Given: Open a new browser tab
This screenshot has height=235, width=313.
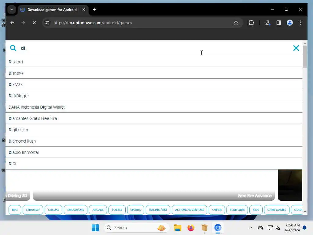Looking at the screenshot, I should 95,9.
